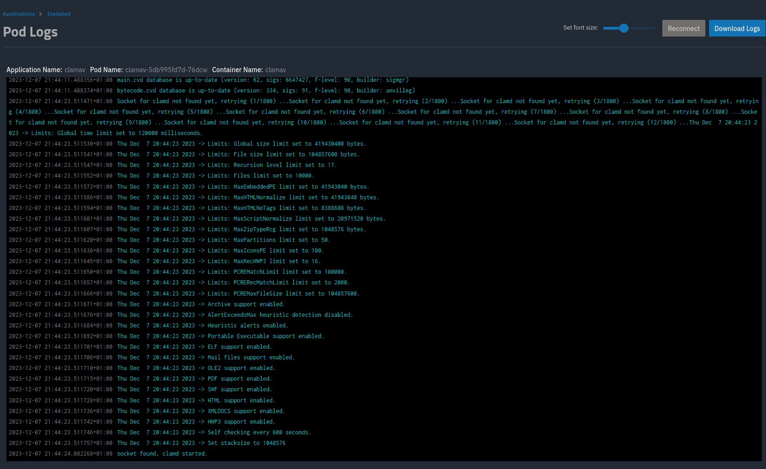Open the Applications breadcrumb link
Image resolution: width=766 pixels, height=469 pixels.
tap(19, 14)
